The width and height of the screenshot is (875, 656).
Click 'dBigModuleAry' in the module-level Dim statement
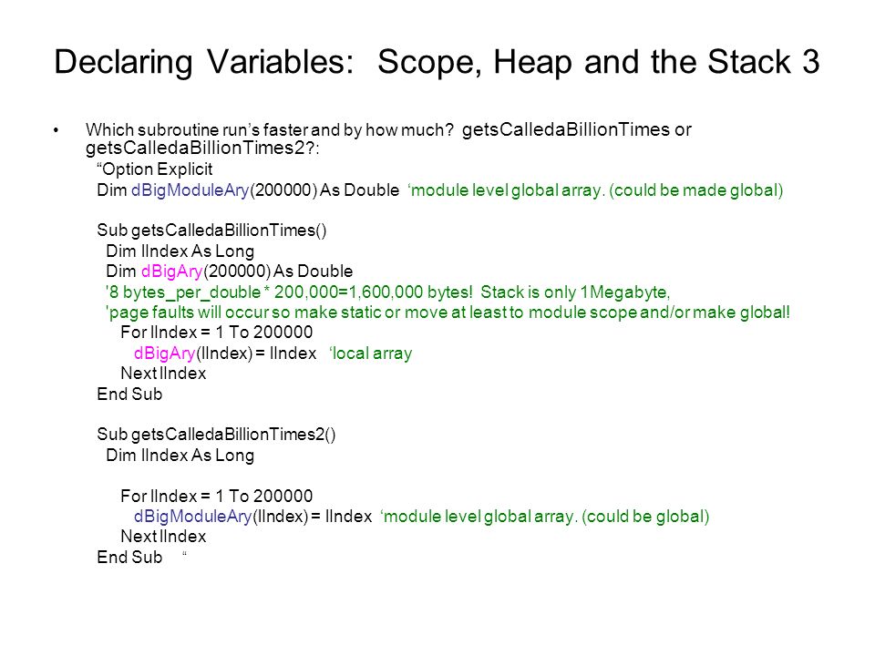click(190, 190)
